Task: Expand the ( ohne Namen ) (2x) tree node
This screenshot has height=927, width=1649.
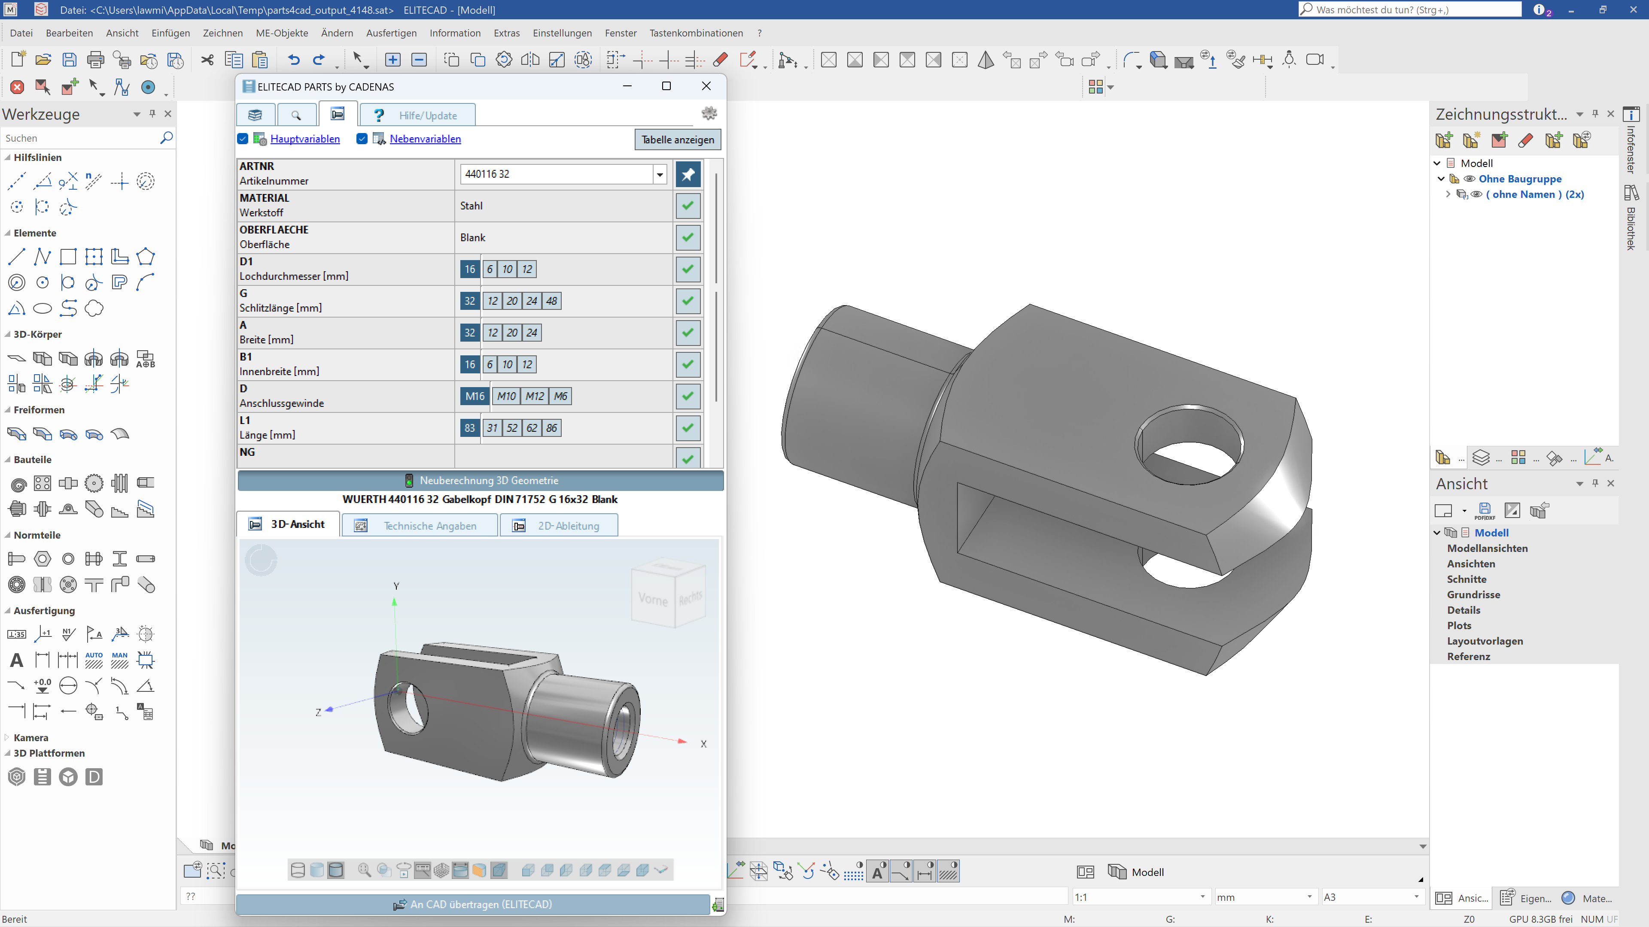Action: coord(1448,194)
